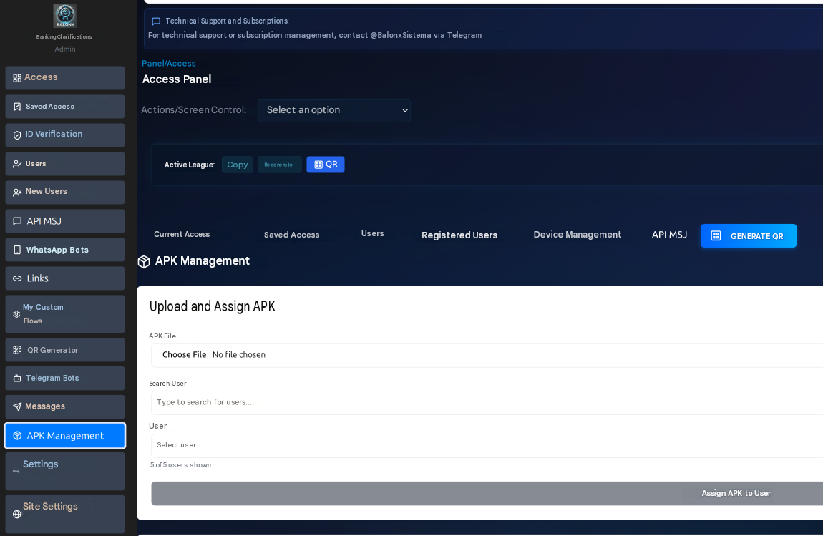Click the QR icon on GENERATE QR button
Viewport: 823px width, 536px height.
click(716, 235)
